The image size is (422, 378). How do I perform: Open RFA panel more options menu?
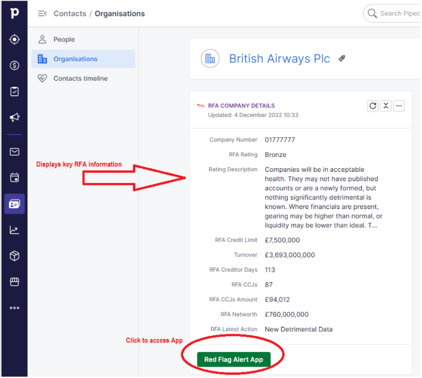(x=399, y=106)
